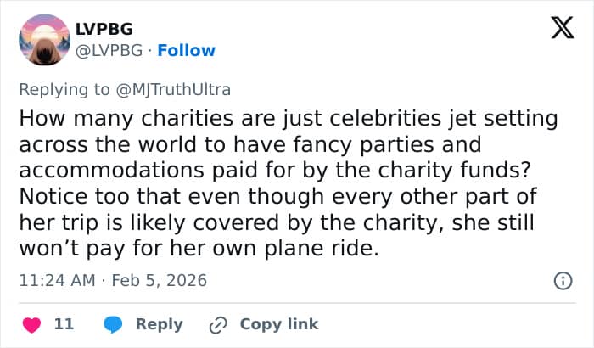Click the like count 11
The height and width of the screenshot is (348, 594).
[x=64, y=324]
